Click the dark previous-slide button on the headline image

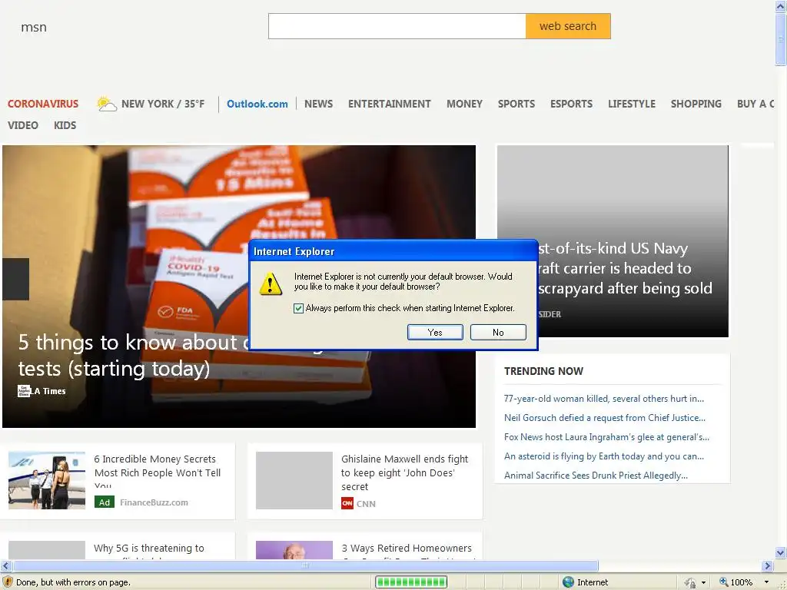click(15, 280)
